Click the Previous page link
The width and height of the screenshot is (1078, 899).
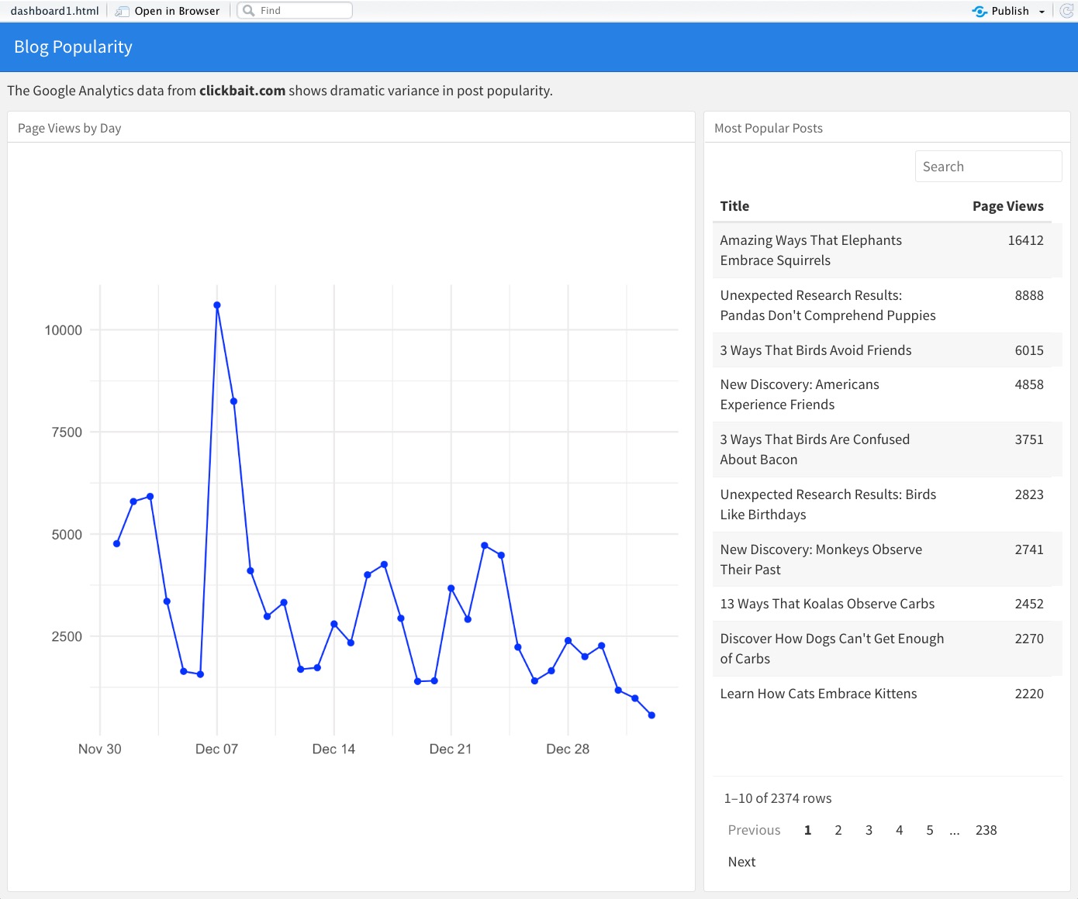click(754, 830)
